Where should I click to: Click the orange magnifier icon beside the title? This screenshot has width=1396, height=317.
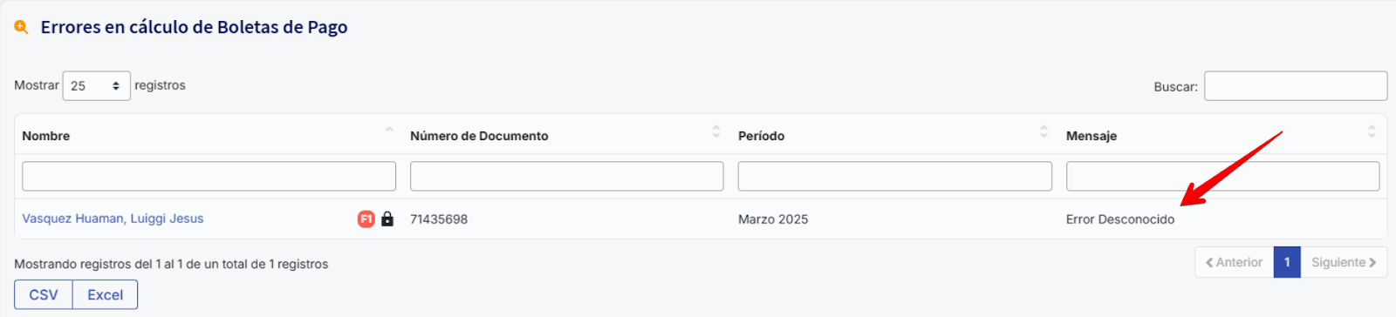21,27
